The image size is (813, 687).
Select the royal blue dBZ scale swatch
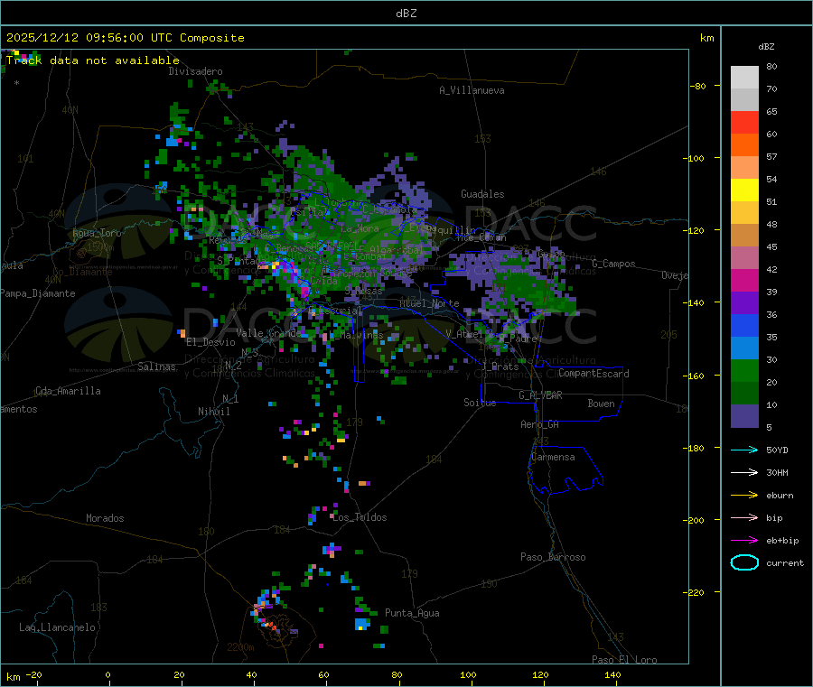tap(744, 325)
